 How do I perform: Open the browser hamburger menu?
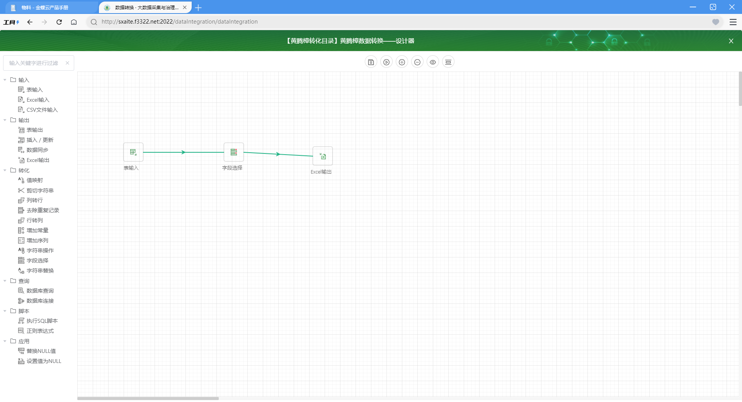click(733, 22)
